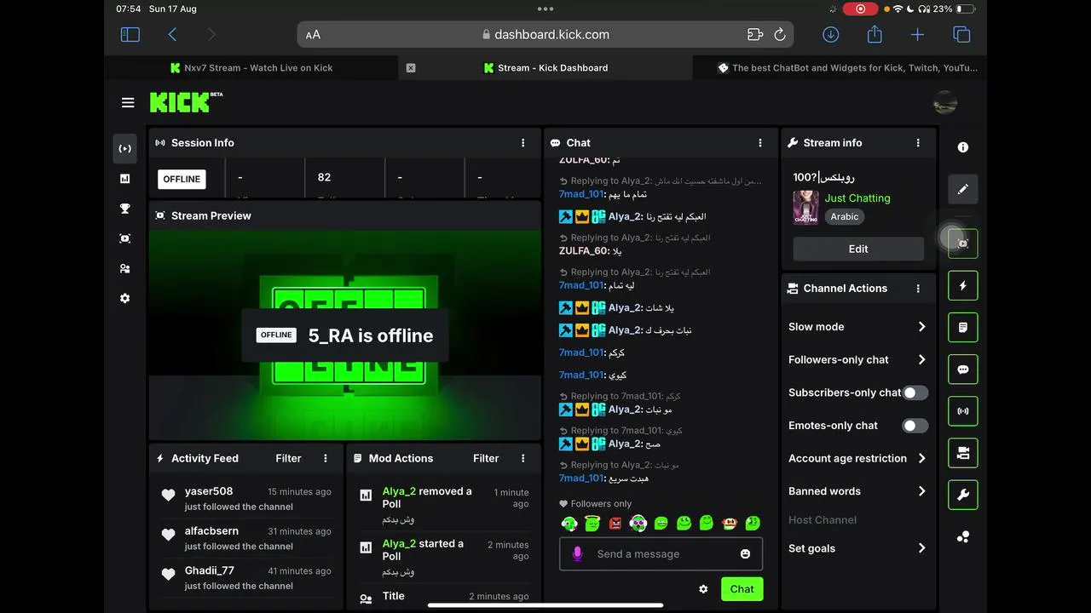This screenshot has width=1091, height=613.
Task: Toggle the Chat bubble widget icon in the right toolbar
Action: pyautogui.click(x=963, y=370)
